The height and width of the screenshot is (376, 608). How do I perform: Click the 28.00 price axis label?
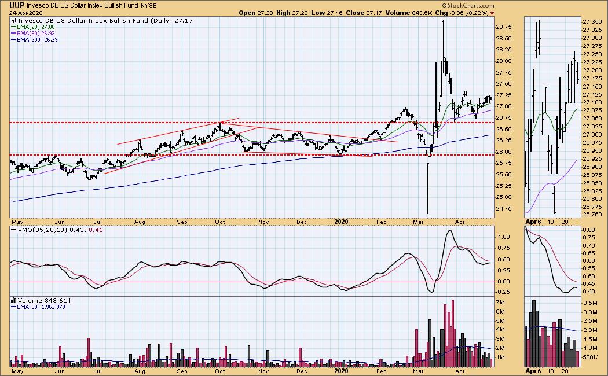503,61
